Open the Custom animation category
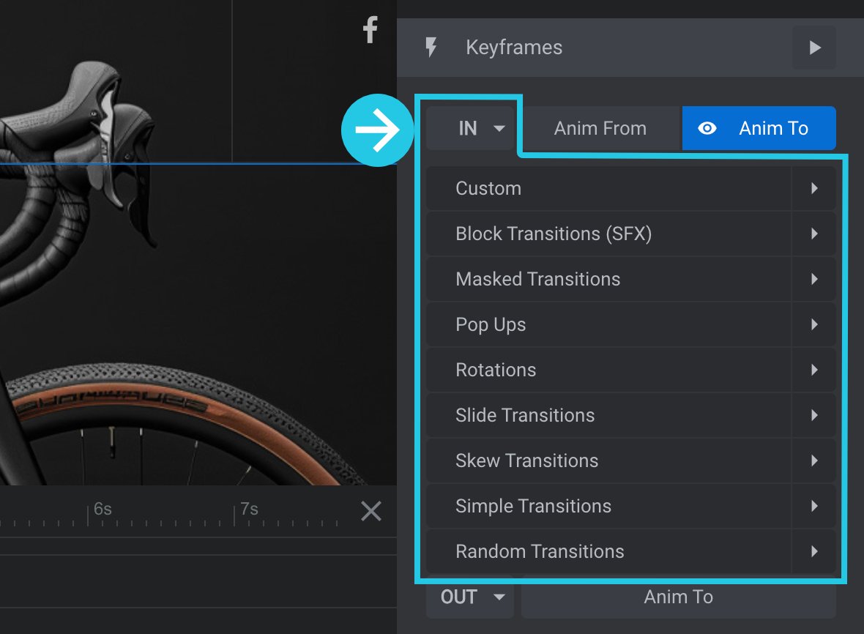Image resolution: width=864 pixels, height=634 pixels. tap(608, 188)
